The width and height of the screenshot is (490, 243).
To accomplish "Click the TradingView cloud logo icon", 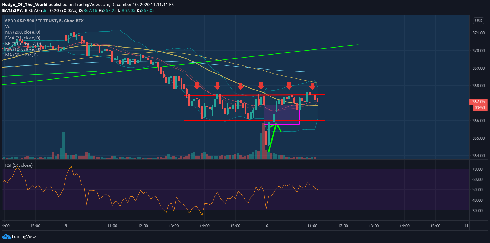I will click(x=6, y=237).
